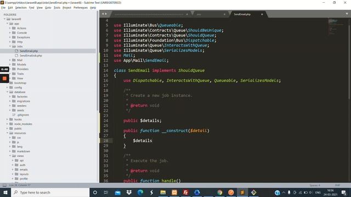Image resolution: width=351 pixels, height=197 pixels.
Task: Click the Windows Start button
Action: click(x=5, y=192)
